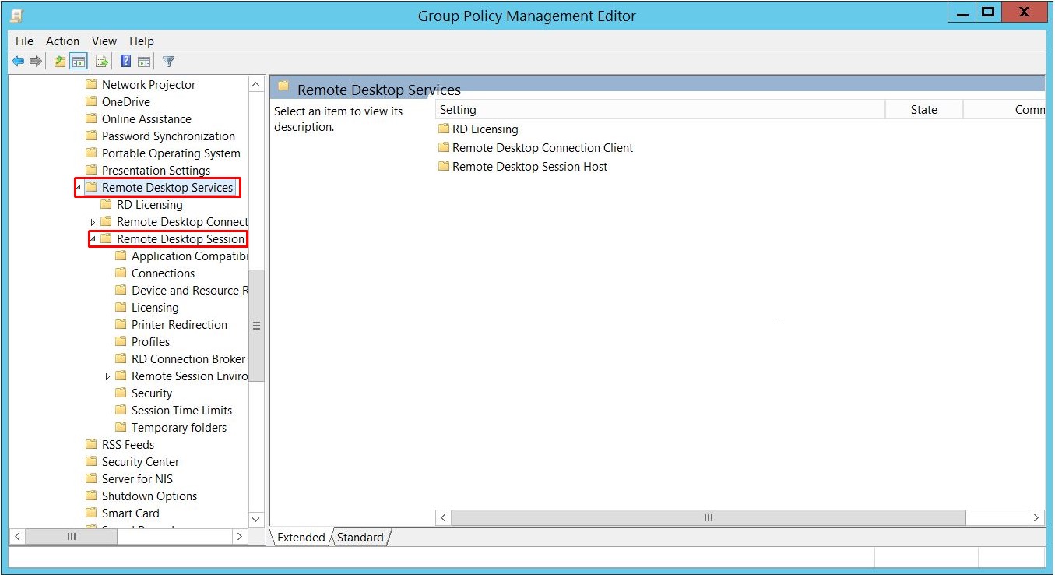The image size is (1055, 575).
Task: Select Licensing under Session Host
Action: [x=155, y=307]
